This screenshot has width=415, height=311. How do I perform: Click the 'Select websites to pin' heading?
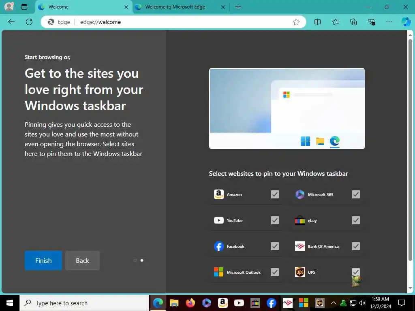[x=278, y=173]
